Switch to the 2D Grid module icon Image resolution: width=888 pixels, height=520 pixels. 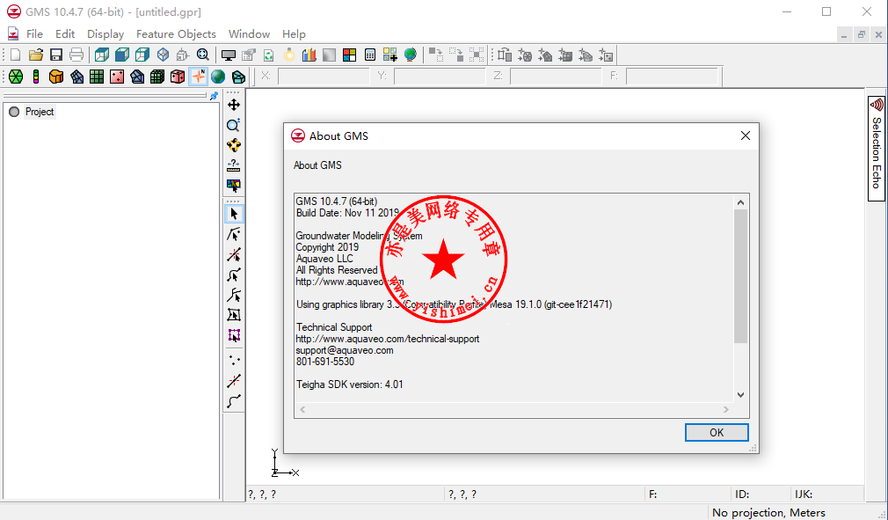97,77
